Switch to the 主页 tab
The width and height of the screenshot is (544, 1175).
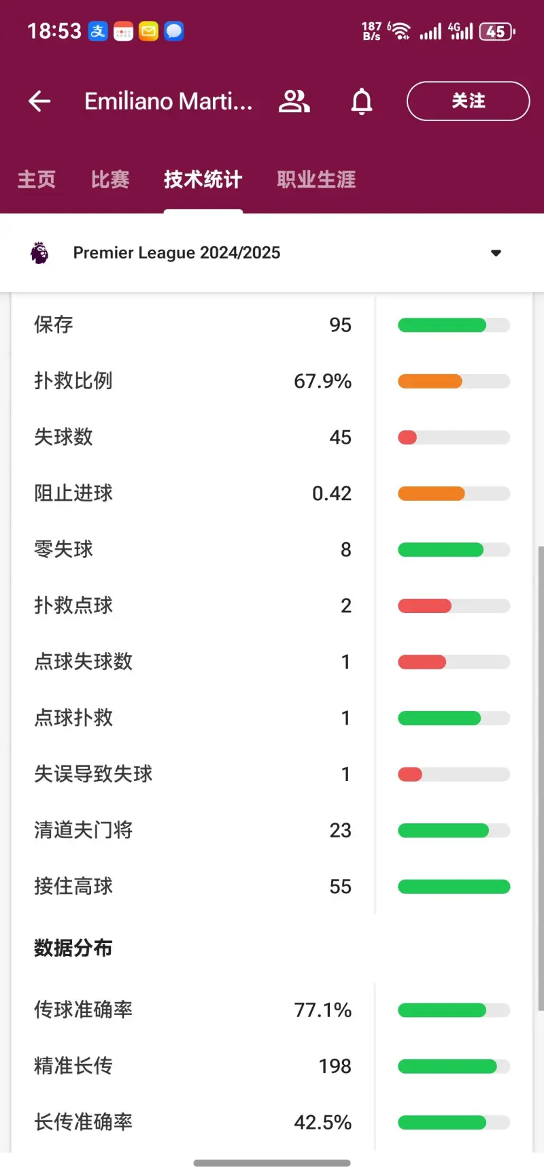tap(37, 180)
